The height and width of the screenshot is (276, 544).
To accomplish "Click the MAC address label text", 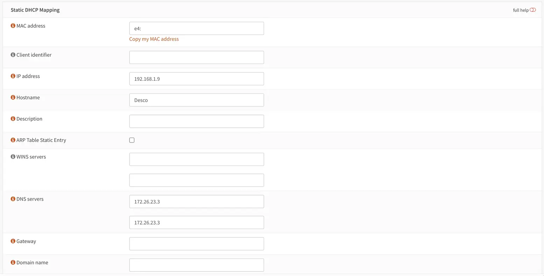I will [x=31, y=26].
